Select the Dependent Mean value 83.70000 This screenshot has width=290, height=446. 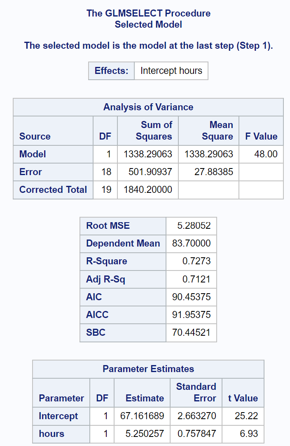click(191, 244)
